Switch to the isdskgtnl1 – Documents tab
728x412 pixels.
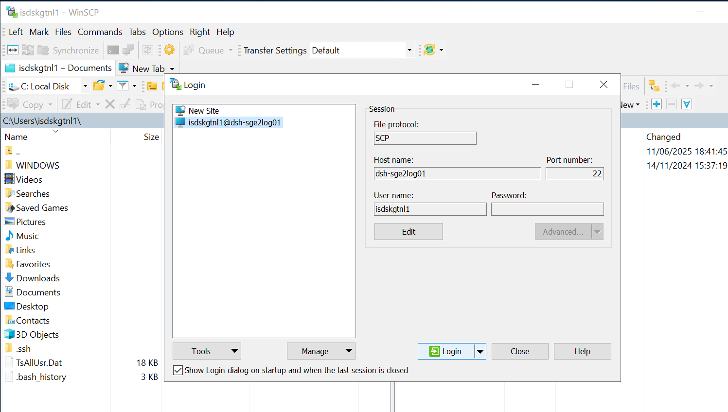[x=58, y=68]
